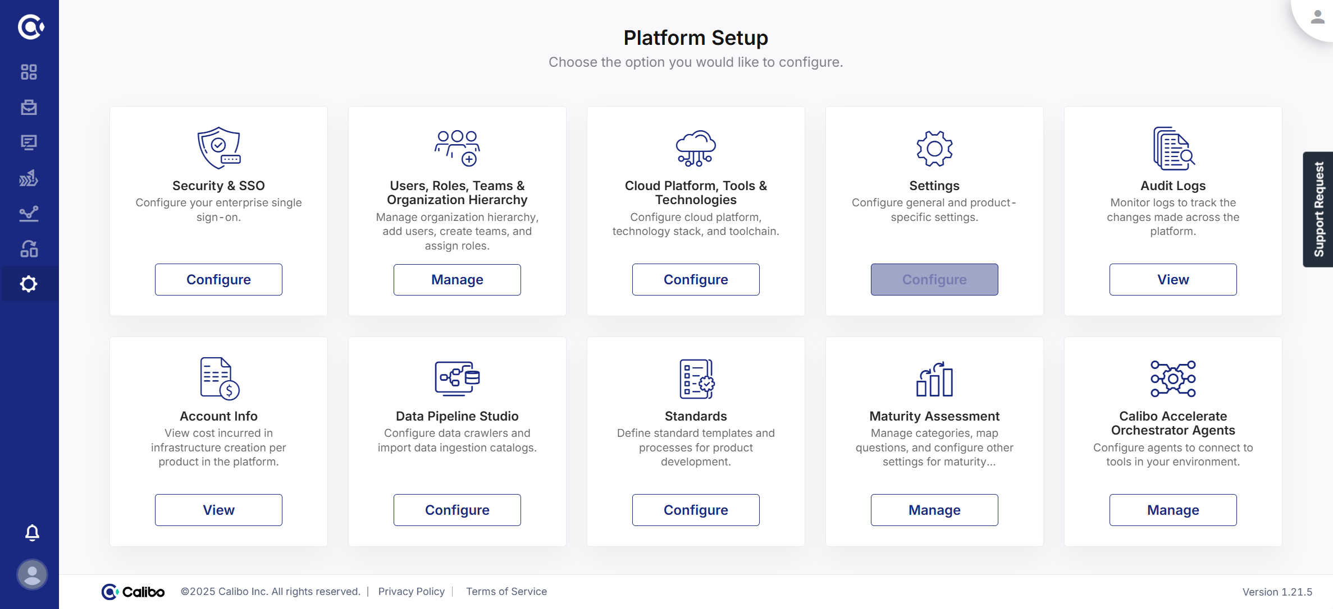Click the Maturity Assessment chart icon

coord(934,379)
